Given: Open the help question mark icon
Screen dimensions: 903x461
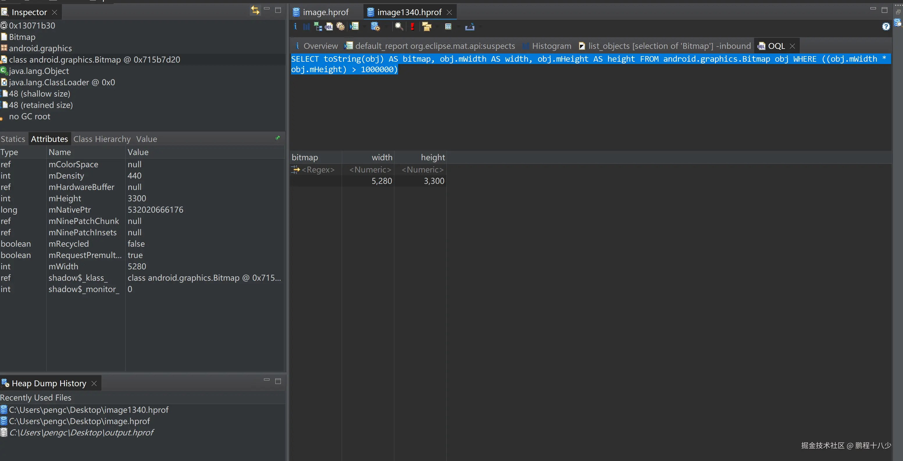Looking at the screenshot, I should tap(886, 27).
